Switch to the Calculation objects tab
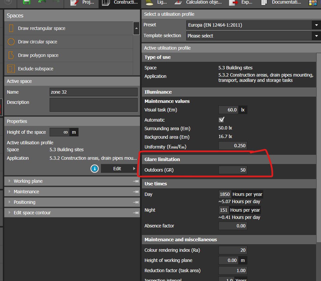Image resolution: width=321 pixels, height=281 pixels. 198,3
